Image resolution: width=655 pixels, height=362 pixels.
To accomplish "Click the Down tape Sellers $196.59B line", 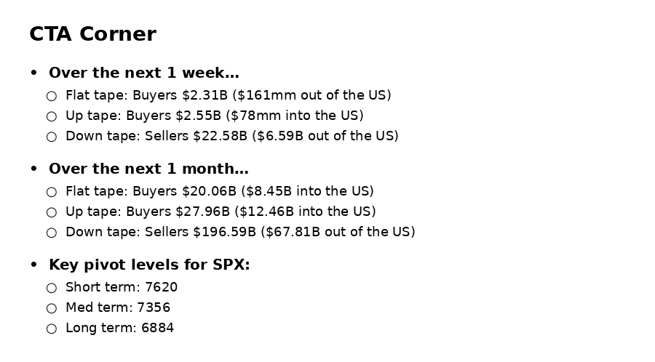I will coord(240,232).
